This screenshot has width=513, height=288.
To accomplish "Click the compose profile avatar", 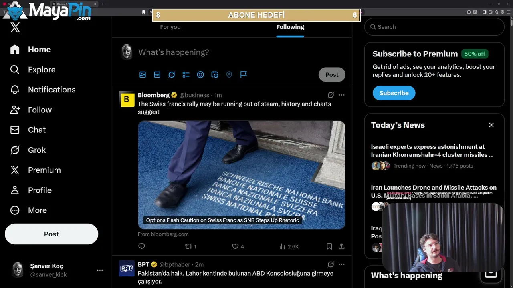I will (x=127, y=52).
